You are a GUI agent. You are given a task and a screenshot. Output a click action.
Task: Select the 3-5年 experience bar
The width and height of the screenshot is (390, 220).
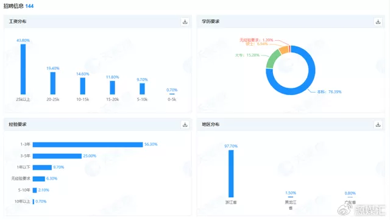click(57, 156)
